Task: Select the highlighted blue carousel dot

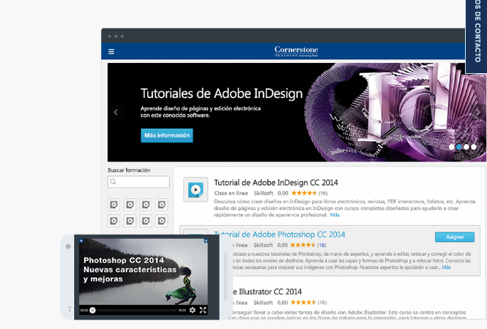Action: coord(458,147)
